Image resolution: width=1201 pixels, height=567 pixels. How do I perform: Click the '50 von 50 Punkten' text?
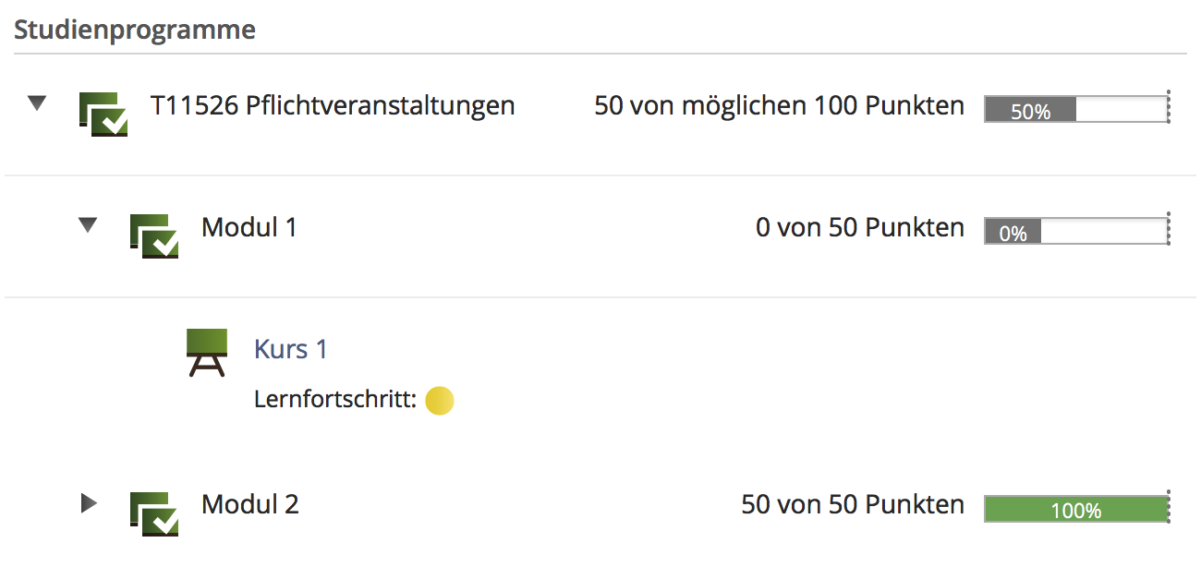(x=852, y=504)
